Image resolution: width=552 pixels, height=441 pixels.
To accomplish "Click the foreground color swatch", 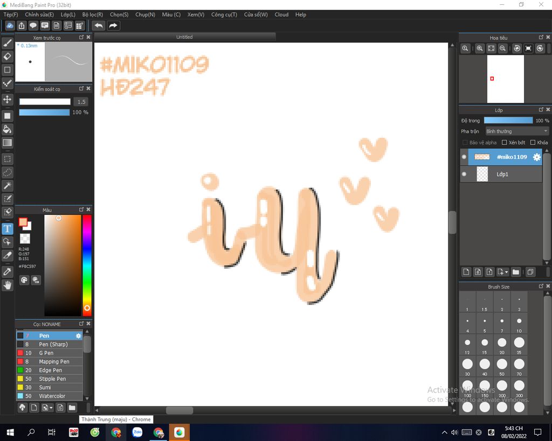I will [x=23, y=222].
